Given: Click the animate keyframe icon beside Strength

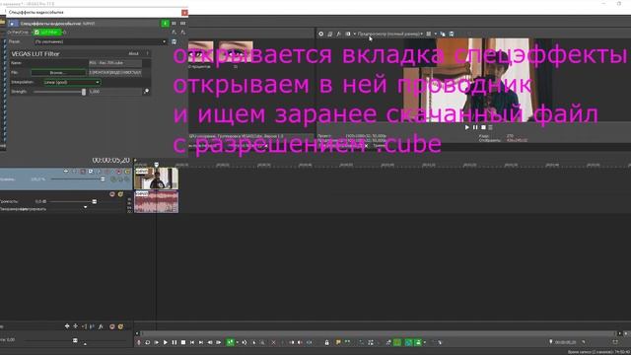Looking at the screenshot, I should pyautogui.click(x=146, y=92).
